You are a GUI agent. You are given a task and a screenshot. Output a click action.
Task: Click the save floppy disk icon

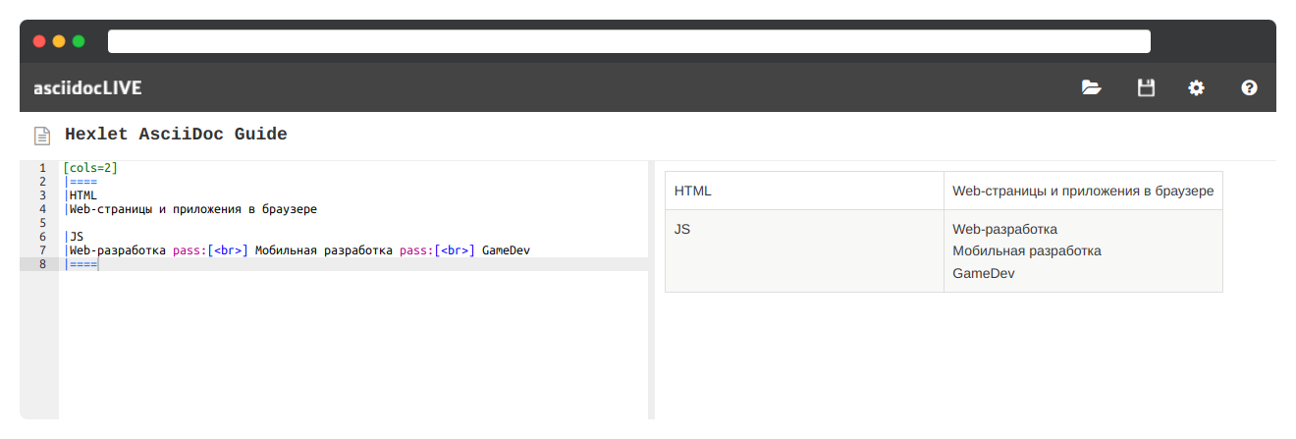(x=1145, y=87)
